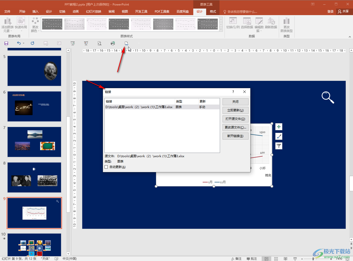This screenshot has height=261, width=353.
Task: Open the 文件 File menu
Action: coord(7,12)
